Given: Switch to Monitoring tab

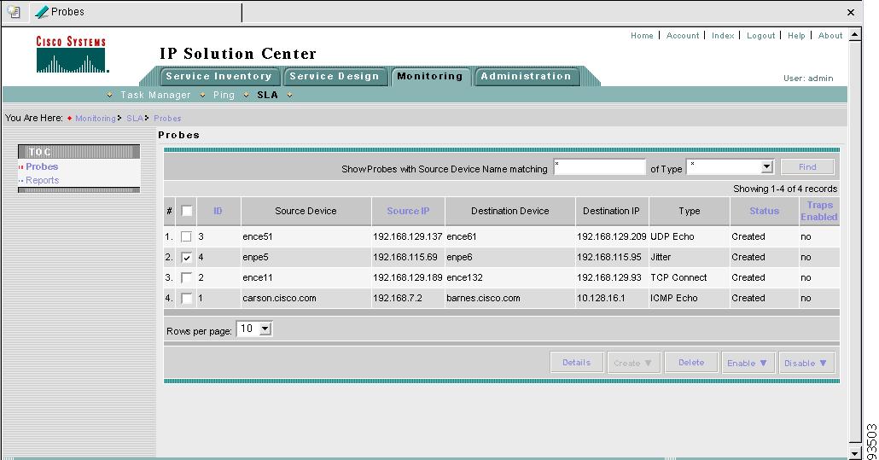Looking at the screenshot, I should (x=430, y=76).
